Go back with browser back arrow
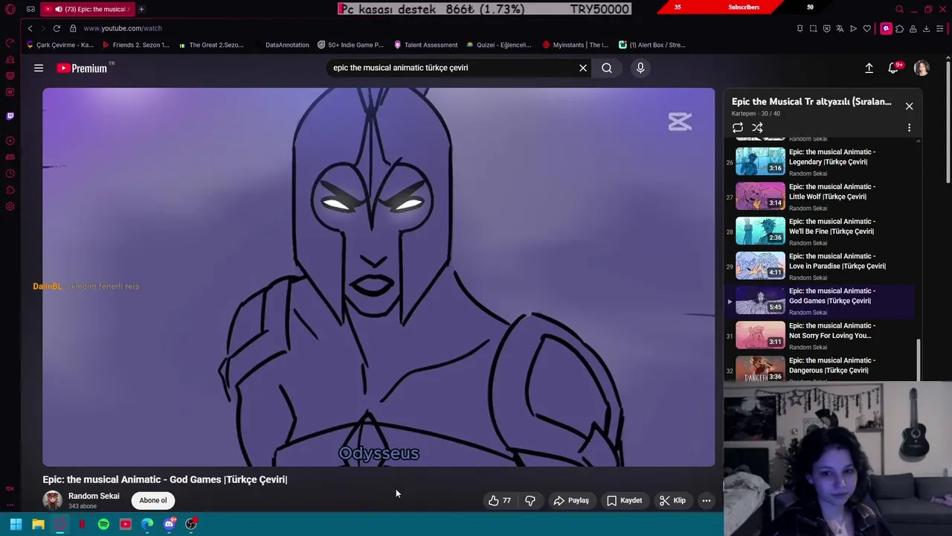952x536 pixels. 30,28
